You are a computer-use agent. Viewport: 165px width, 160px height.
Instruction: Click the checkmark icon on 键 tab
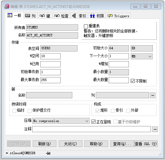pos(42,16)
